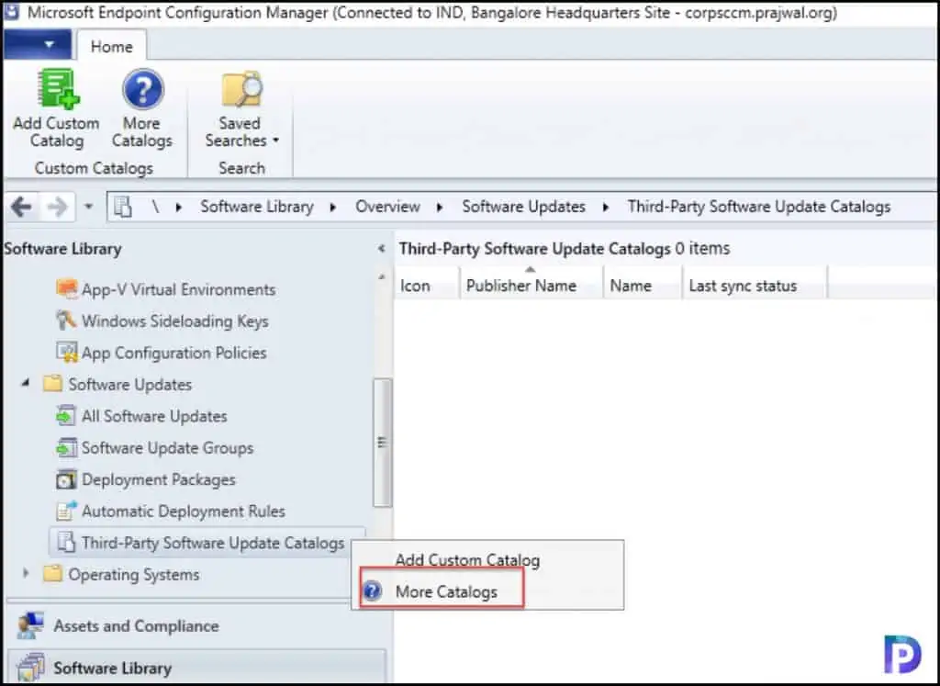Screen dimensions: 940x686
Task: Click the question-mark icon in context menu
Action: tap(373, 590)
